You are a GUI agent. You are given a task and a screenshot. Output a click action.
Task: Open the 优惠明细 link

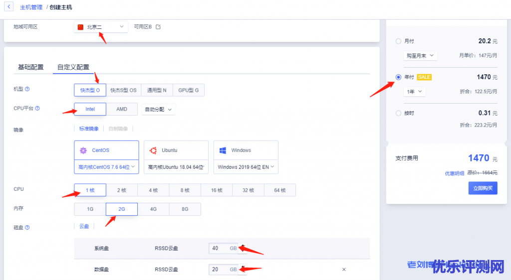(455, 173)
